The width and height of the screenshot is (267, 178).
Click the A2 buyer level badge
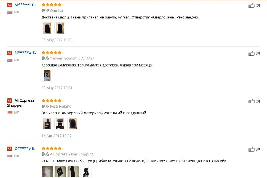9,5
